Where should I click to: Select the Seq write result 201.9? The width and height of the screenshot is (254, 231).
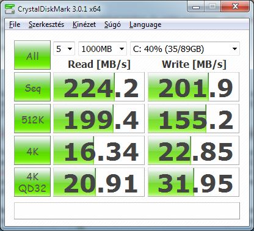[x=194, y=87]
